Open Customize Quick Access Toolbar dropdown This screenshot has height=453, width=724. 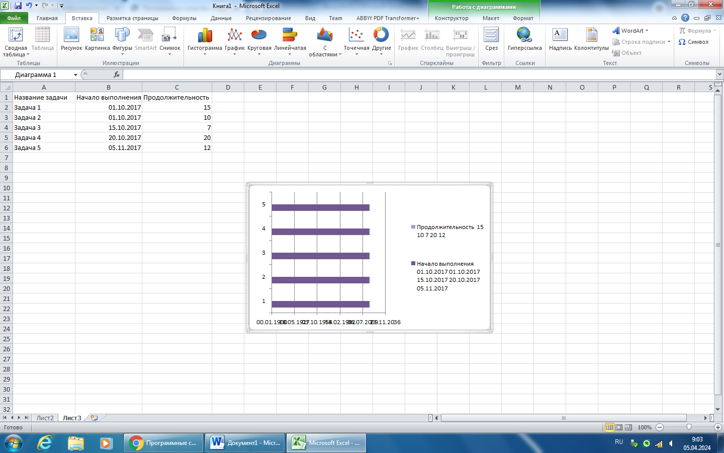tap(61, 6)
